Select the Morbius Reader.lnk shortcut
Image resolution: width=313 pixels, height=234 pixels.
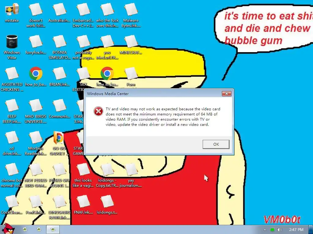[36, 144]
